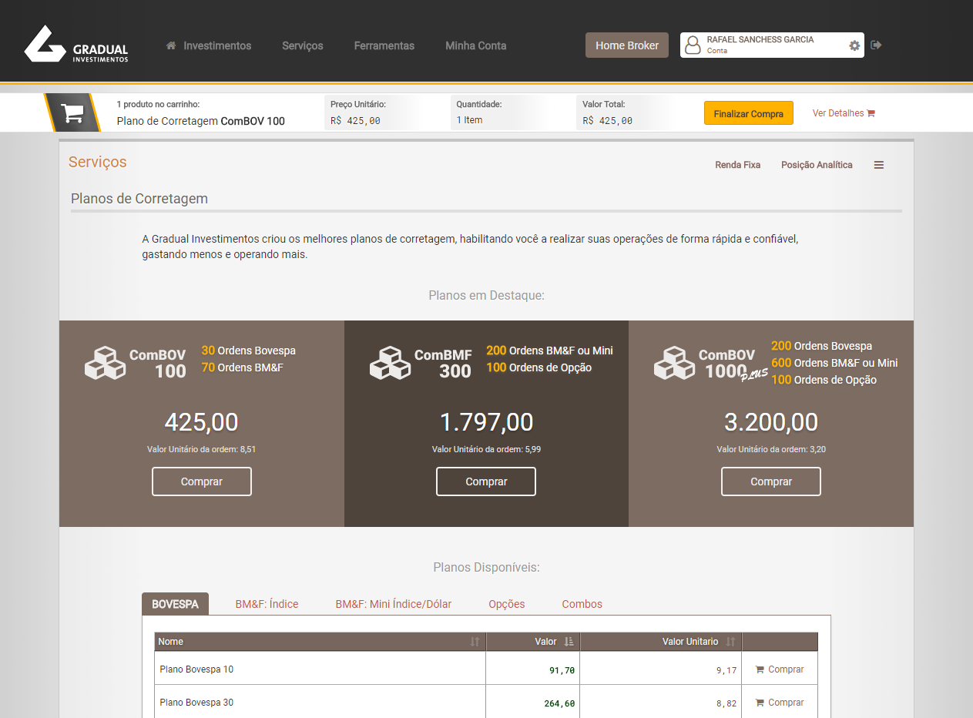
Task: Open the Posição Analítica link
Action: click(816, 165)
